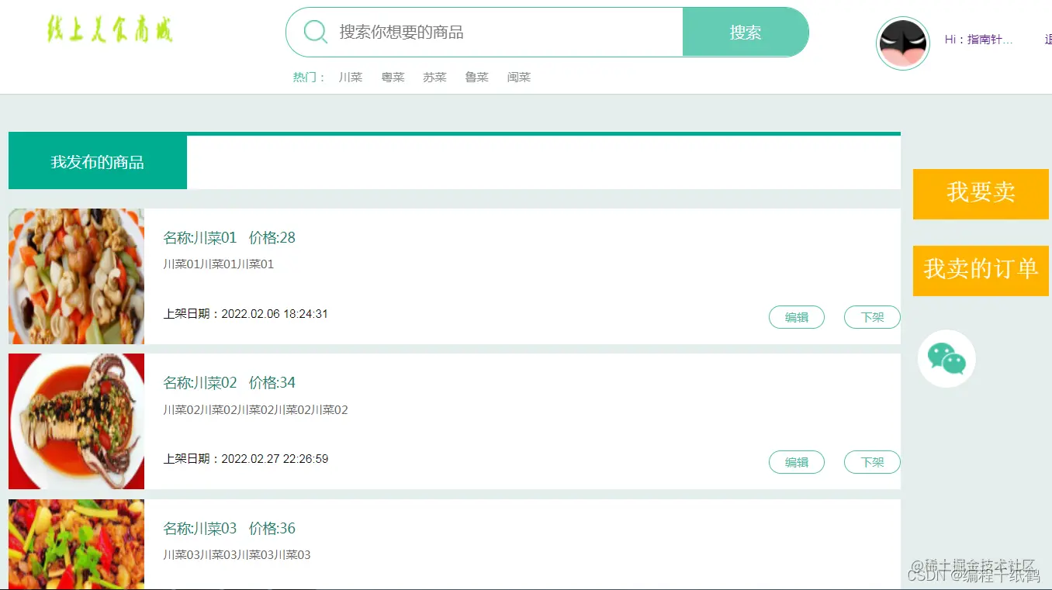Click the user avatar picture
Screen dimensions: 1052x590
click(903, 43)
